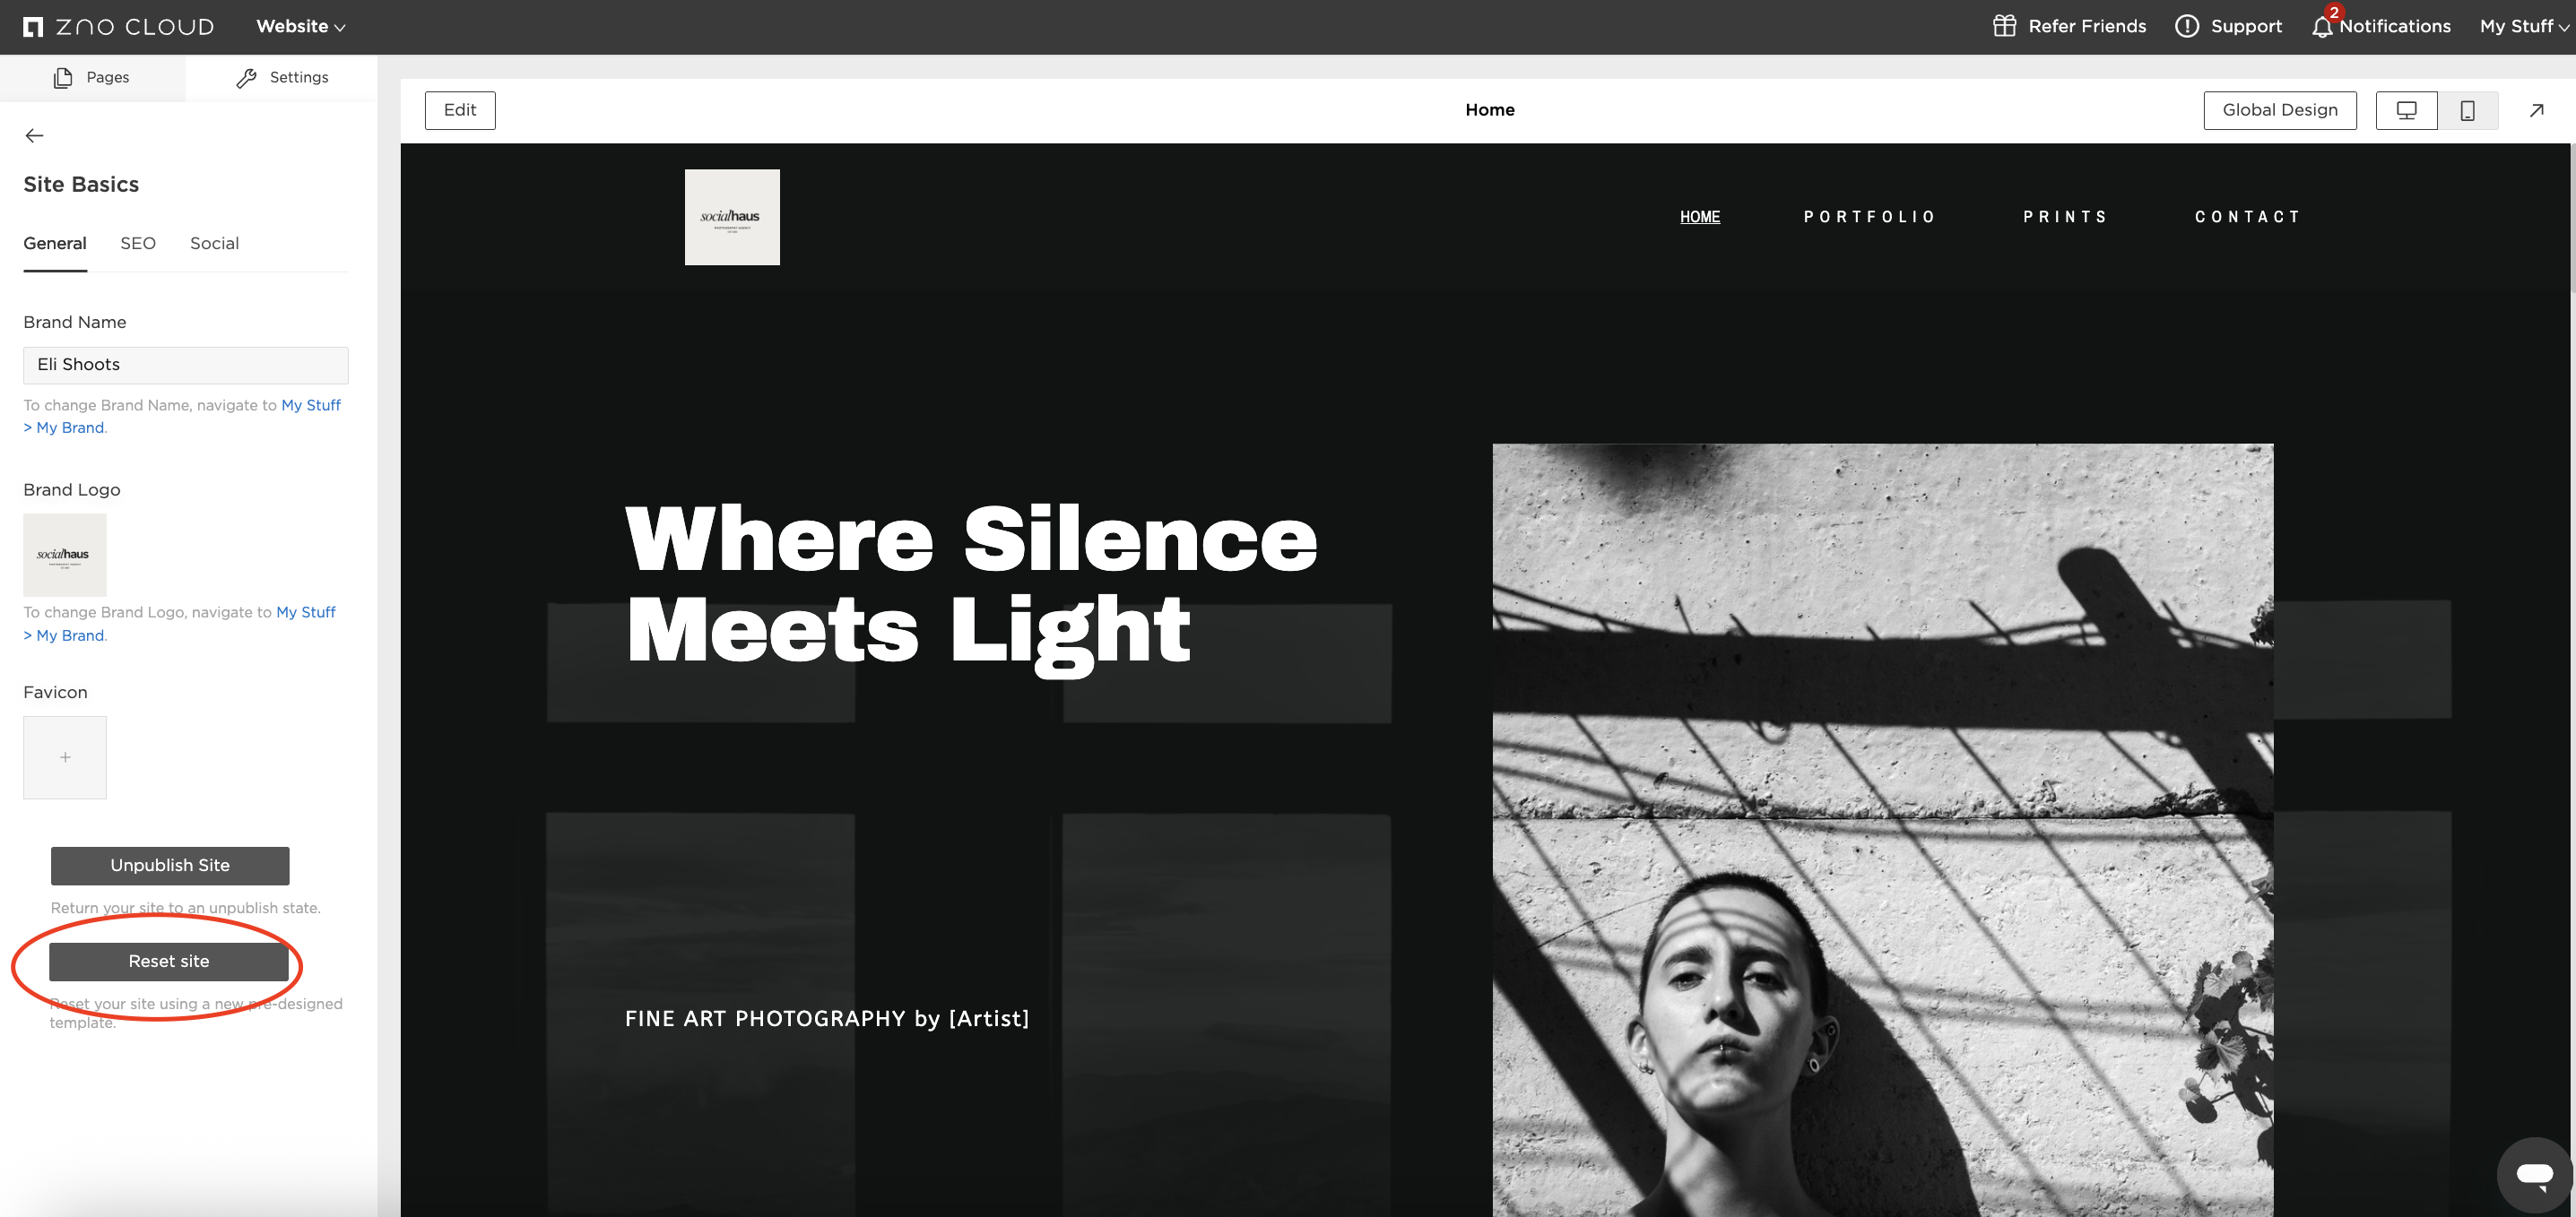Switch to the Social tab

click(x=214, y=244)
